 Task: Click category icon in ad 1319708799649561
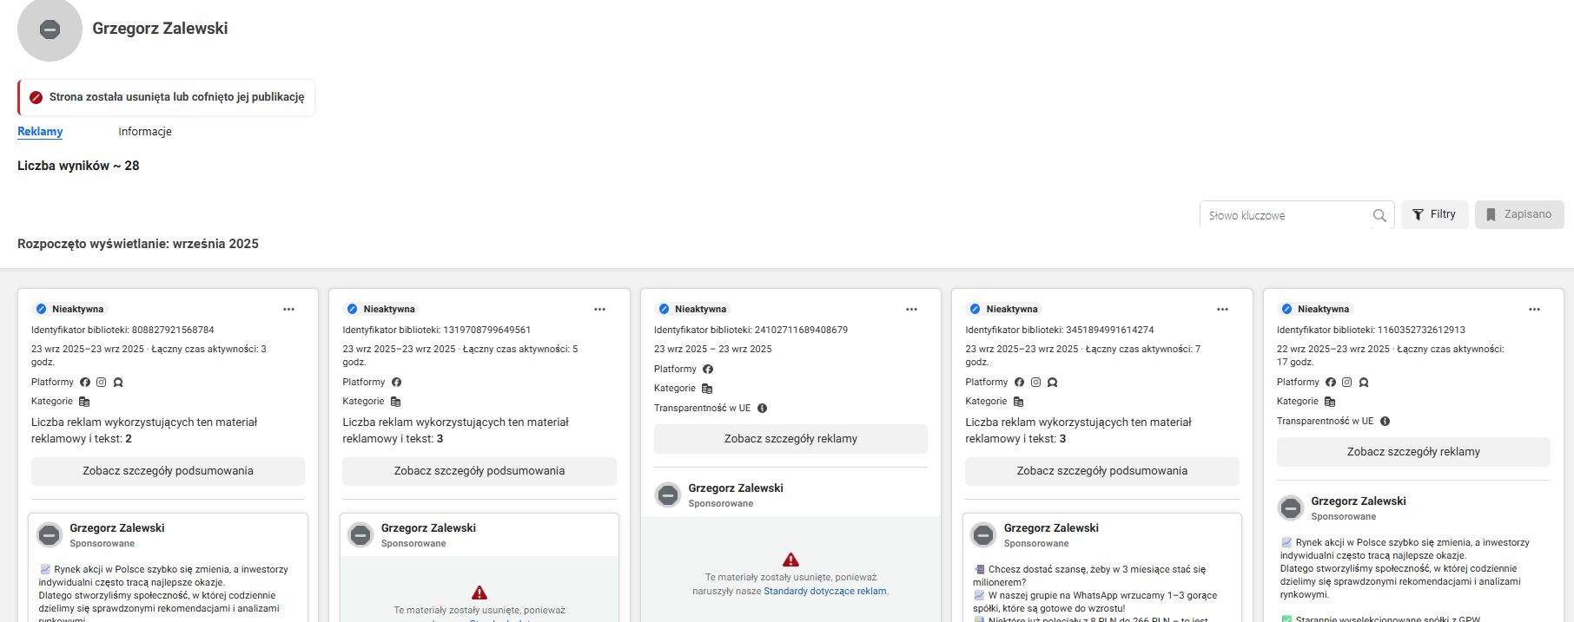point(395,402)
